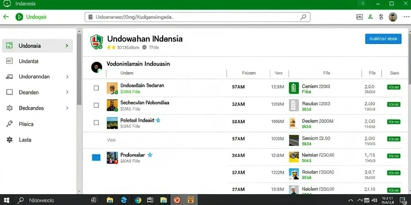
Task: Select Bedcandes in the sidebar
Action: (x=37, y=108)
